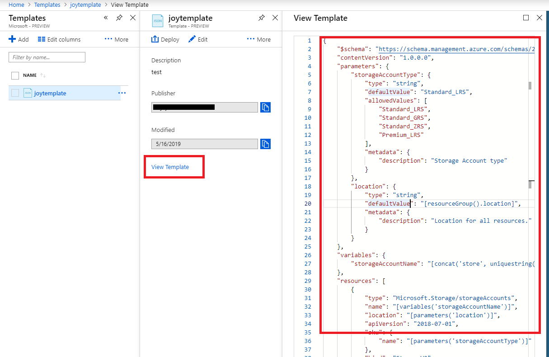Open the More menu in joytemplate blade

point(258,39)
